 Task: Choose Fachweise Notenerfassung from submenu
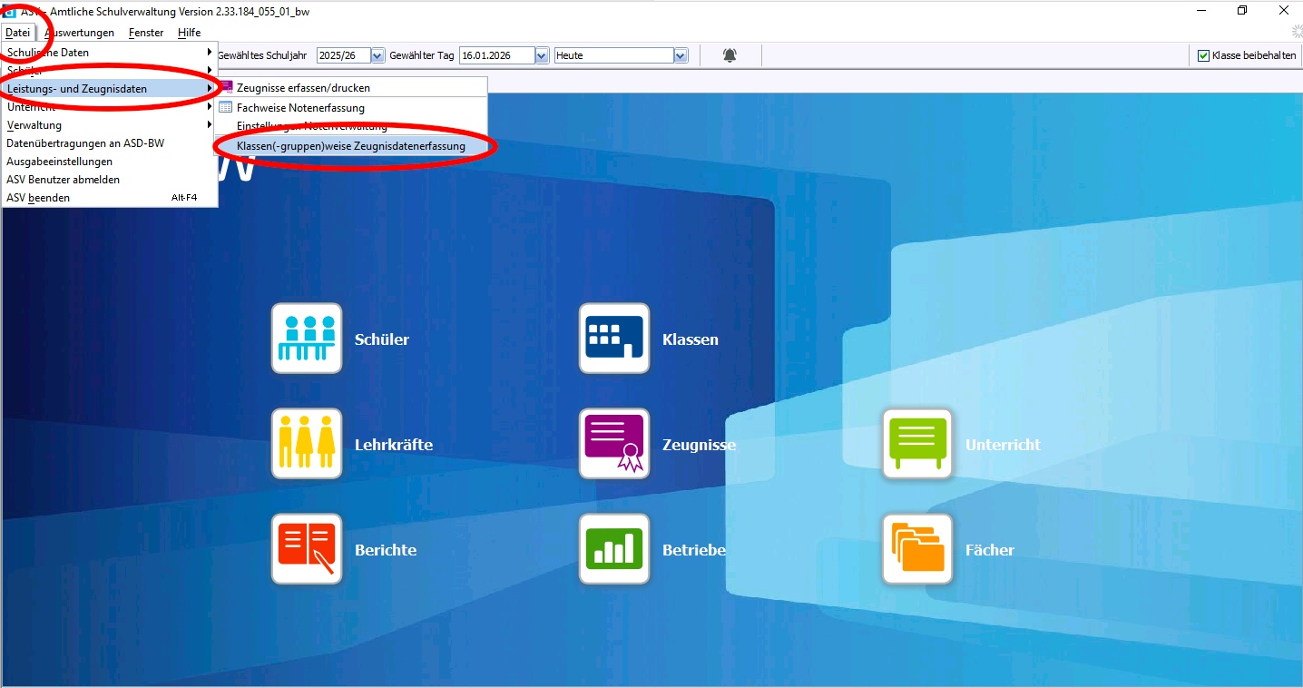[x=300, y=108]
